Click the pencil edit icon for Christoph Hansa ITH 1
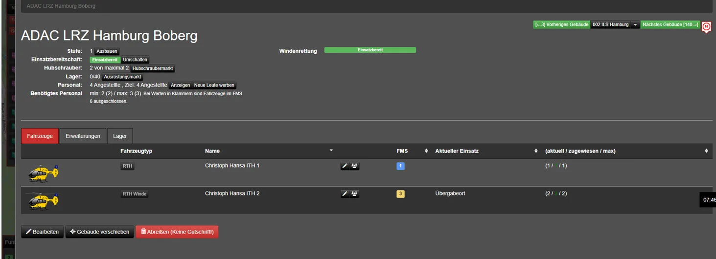The width and height of the screenshot is (716, 259). pos(345,166)
